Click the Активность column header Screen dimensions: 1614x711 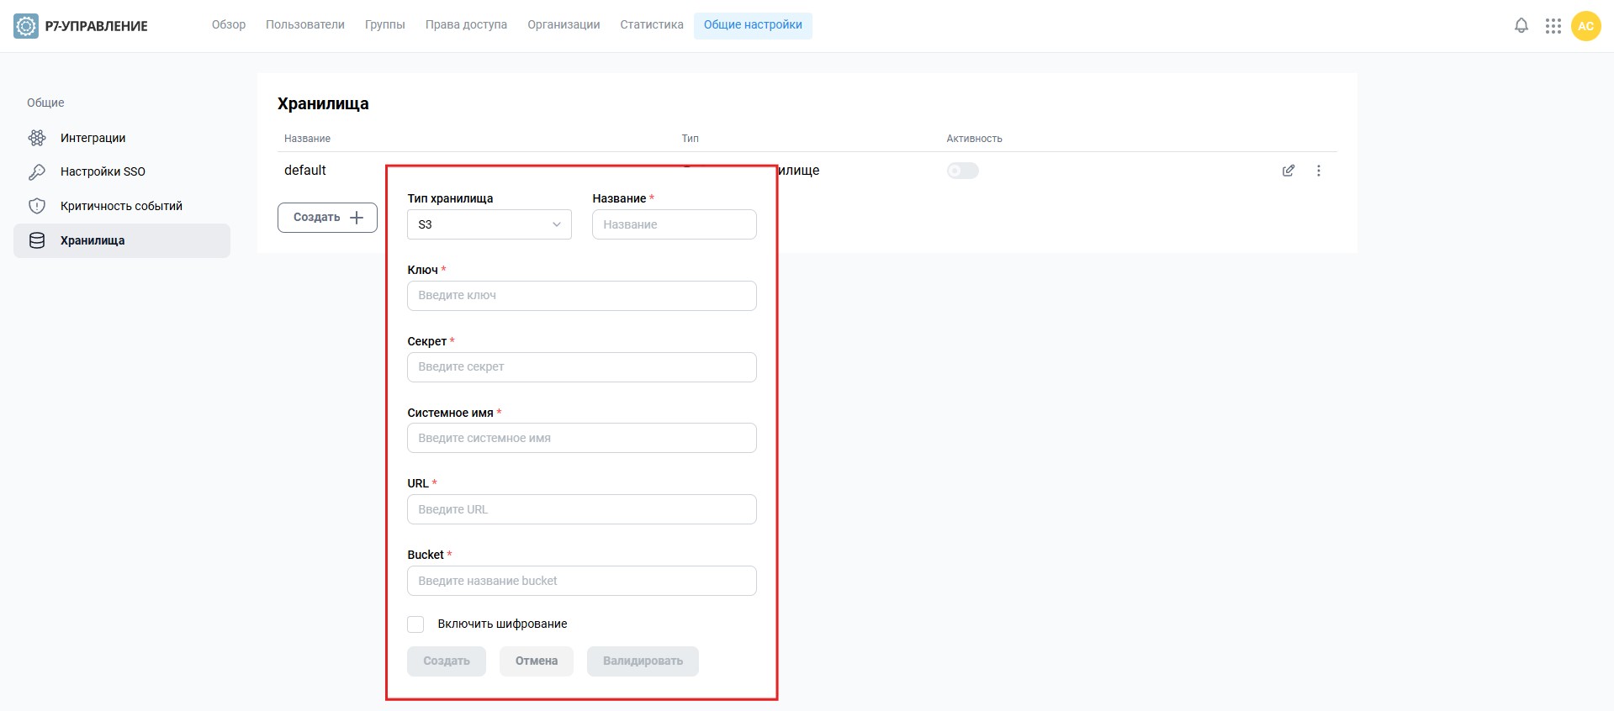974,139
